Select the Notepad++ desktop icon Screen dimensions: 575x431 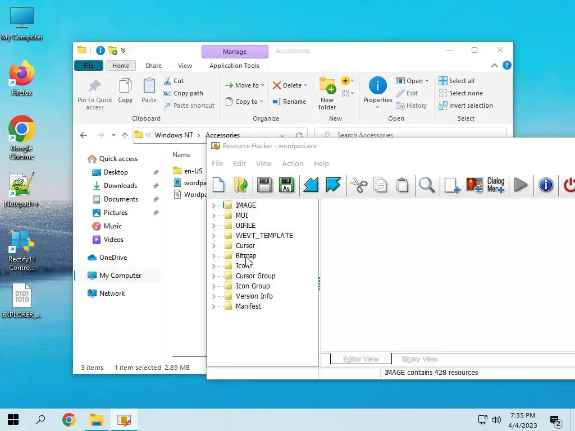[x=22, y=190]
